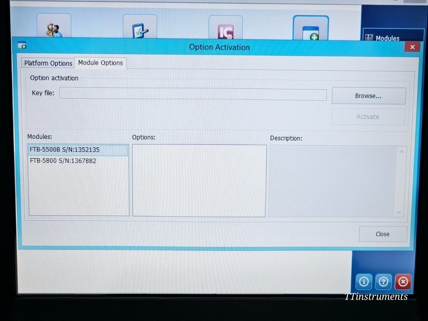
Task: Activate the selected option
Action: 368,117
